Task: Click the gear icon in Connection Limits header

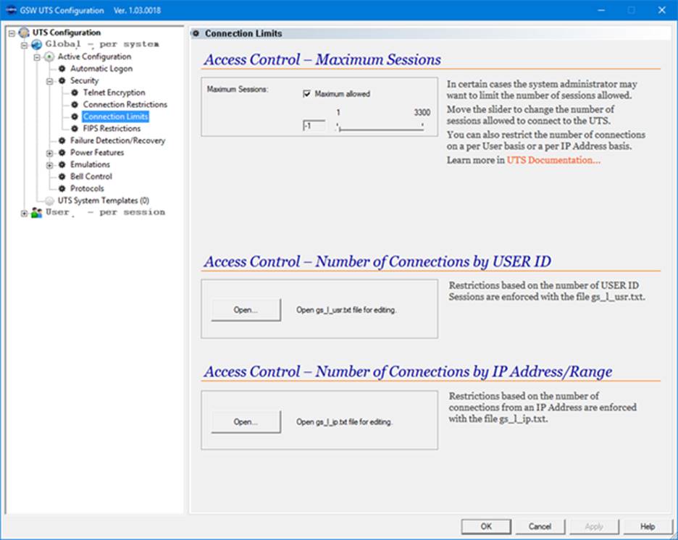Action: pos(196,33)
